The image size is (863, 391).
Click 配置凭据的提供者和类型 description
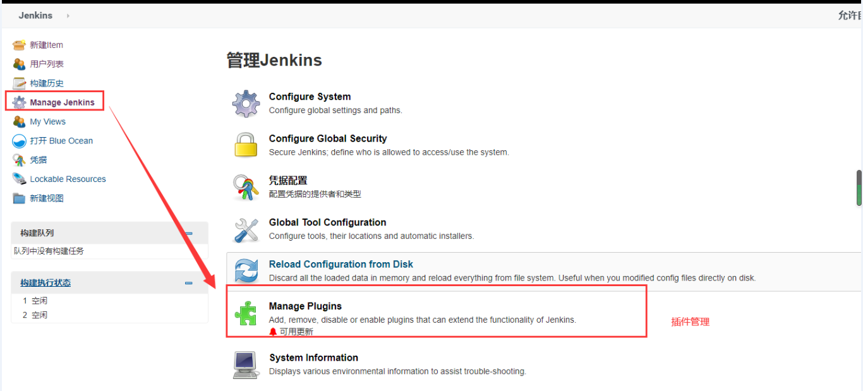coord(315,194)
